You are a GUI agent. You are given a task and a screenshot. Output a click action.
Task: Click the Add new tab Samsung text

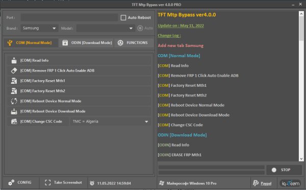tap(181, 45)
